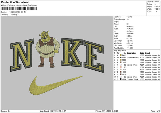The image size is (161, 113).
Task: Click the Emerald Black swatch in row 11
Action: tap(121, 79)
